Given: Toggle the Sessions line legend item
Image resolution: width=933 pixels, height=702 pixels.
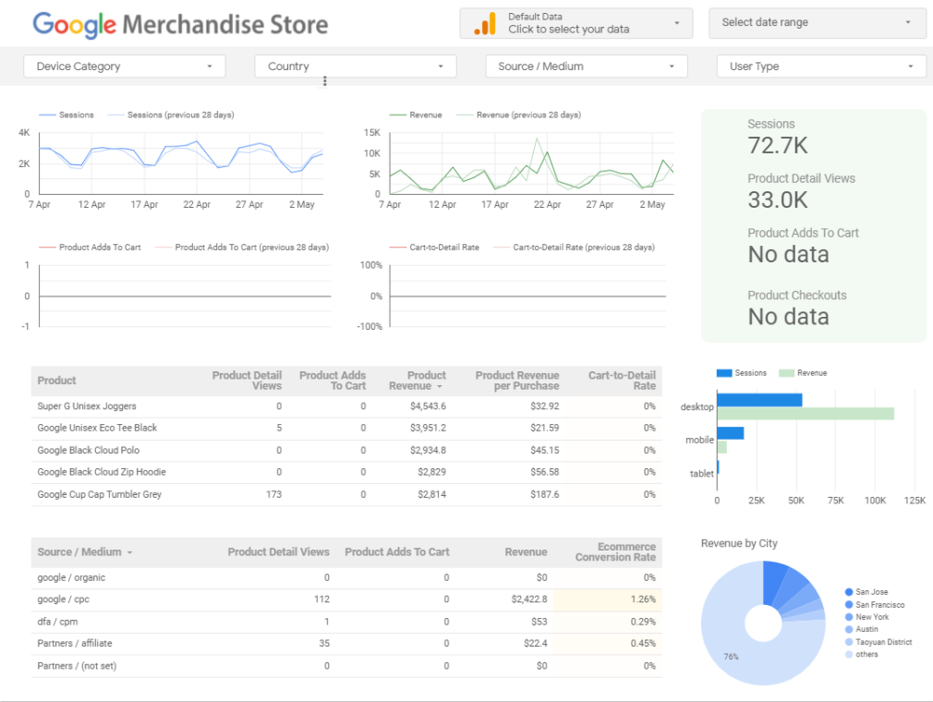Looking at the screenshot, I should pyautogui.click(x=66, y=115).
